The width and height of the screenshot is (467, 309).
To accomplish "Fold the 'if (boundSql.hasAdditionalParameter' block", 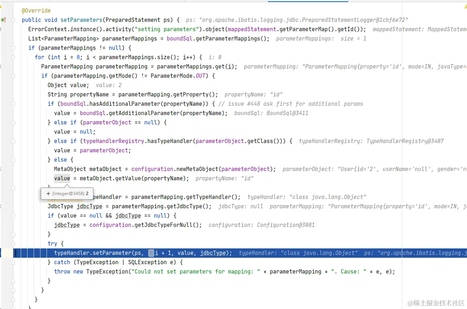I will [x=13, y=104].
